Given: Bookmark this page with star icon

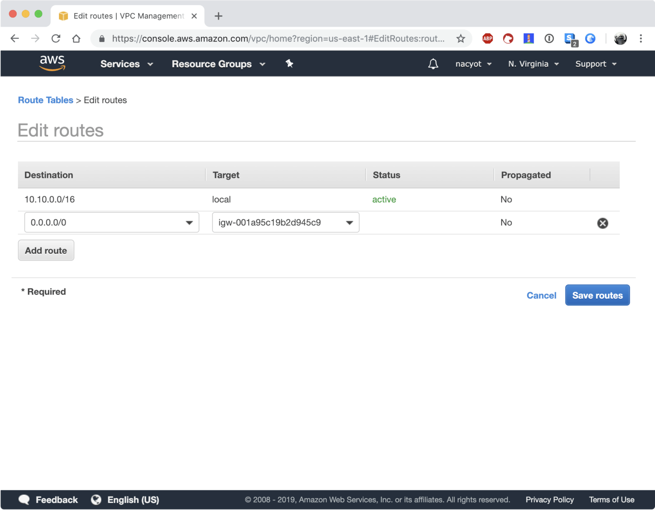Looking at the screenshot, I should pos(461,38).
